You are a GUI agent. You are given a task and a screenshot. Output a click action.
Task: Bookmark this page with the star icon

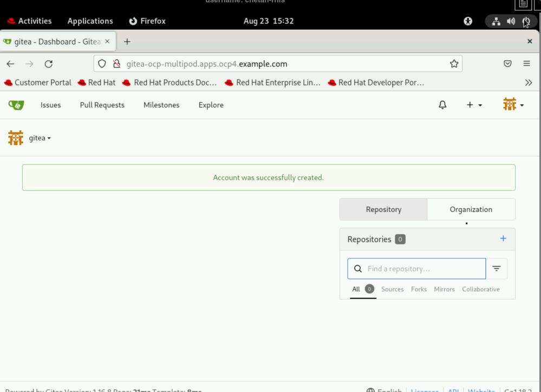point(454,64)
